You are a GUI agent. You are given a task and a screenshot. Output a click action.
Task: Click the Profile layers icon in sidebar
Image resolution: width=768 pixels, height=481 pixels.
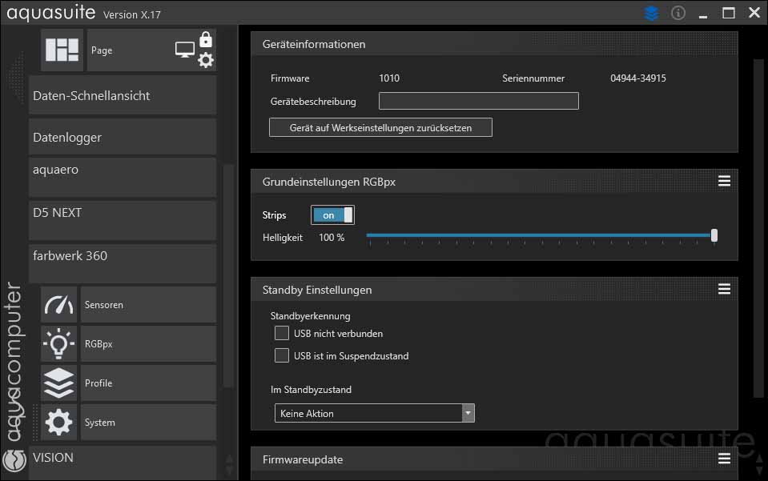[58, 383]
